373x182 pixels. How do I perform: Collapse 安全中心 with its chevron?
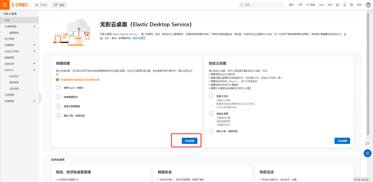pyautogui.click(x=34, y=70)
